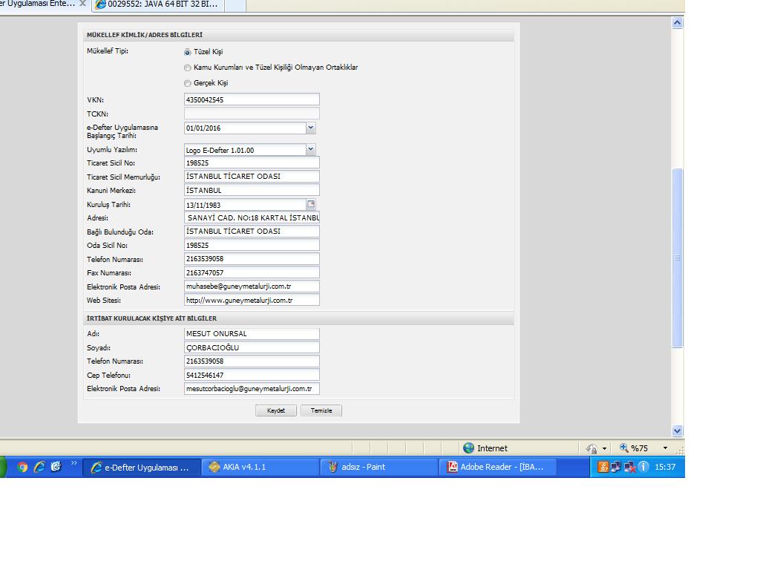Click the zoom magnifier icon in status bar
Image resolution: width=760 pixels, height=570 pixels.
[624, 448]
